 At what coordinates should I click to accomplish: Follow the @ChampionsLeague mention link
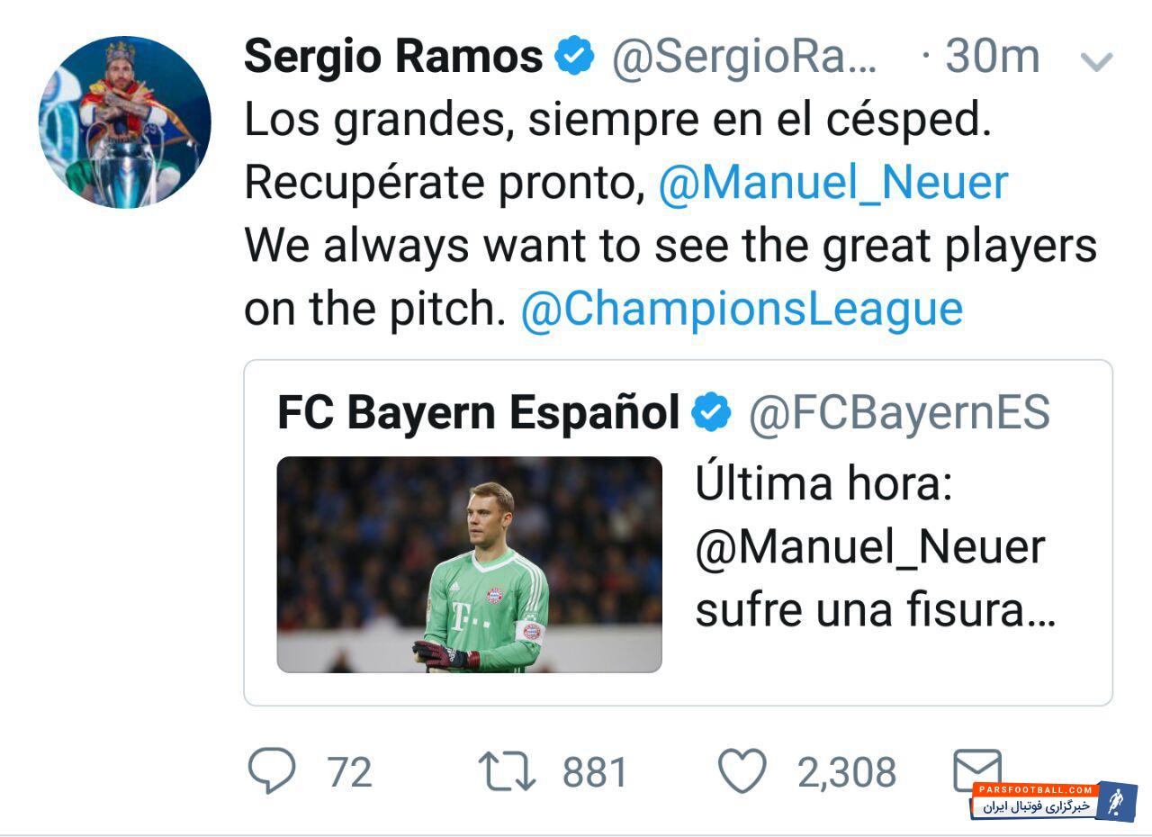click(x=742, y=308)
